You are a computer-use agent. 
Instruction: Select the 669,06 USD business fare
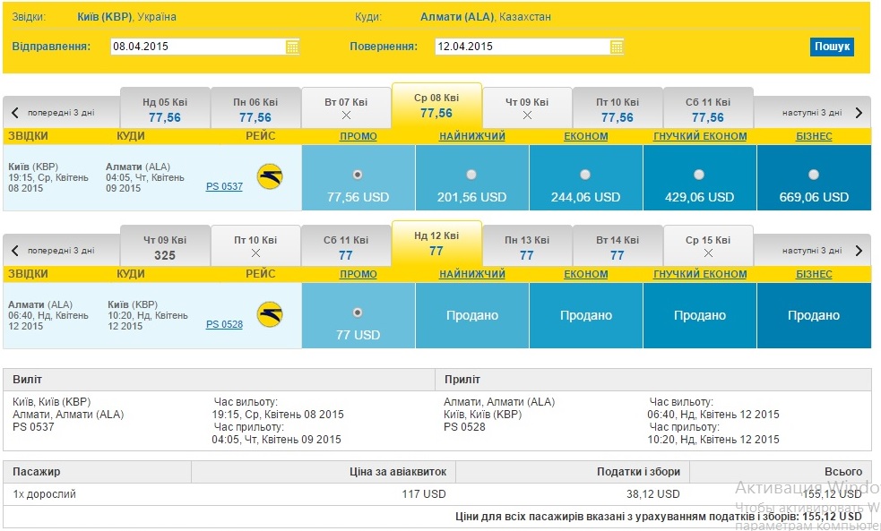pos(813,175)
